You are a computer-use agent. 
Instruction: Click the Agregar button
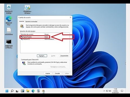(42, 56)
